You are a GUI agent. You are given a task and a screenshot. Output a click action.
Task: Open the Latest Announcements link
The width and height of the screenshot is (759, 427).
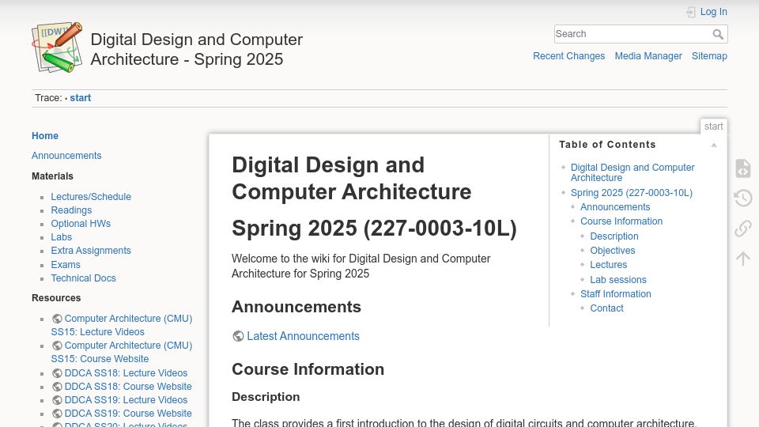click(303, 336)
